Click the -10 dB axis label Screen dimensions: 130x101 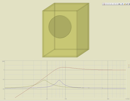(3, 79)
